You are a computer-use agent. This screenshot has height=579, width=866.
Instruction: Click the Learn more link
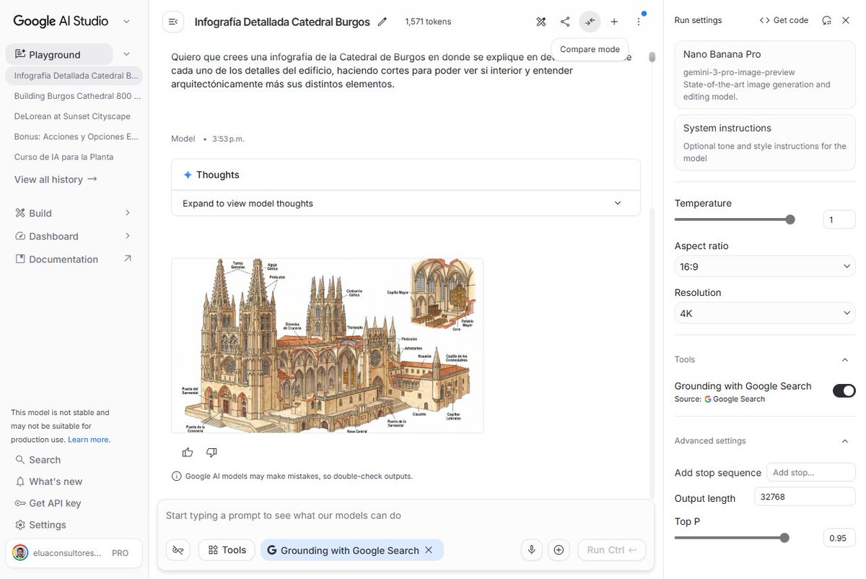click(x=89, y=440)
